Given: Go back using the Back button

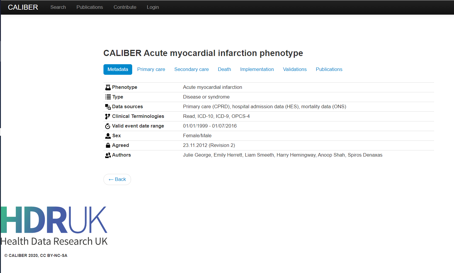Looking at the screenshot, I should pyautogui.click(x=117, y=179).
